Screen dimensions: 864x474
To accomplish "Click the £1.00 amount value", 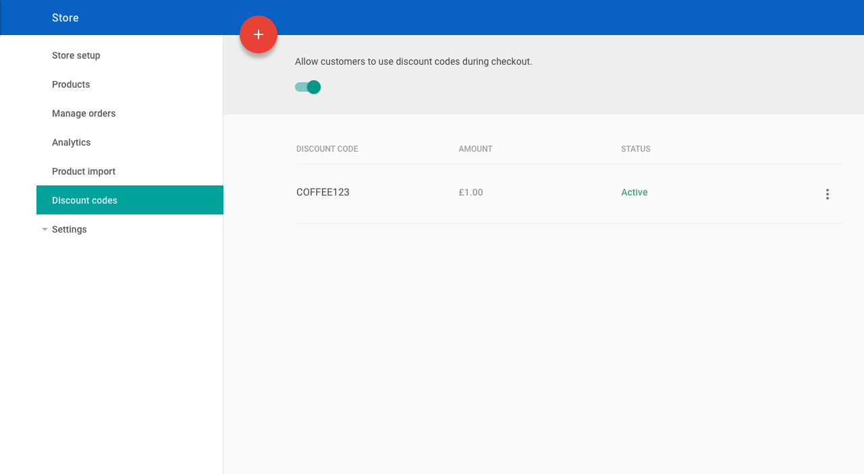I will pos(471,192).
